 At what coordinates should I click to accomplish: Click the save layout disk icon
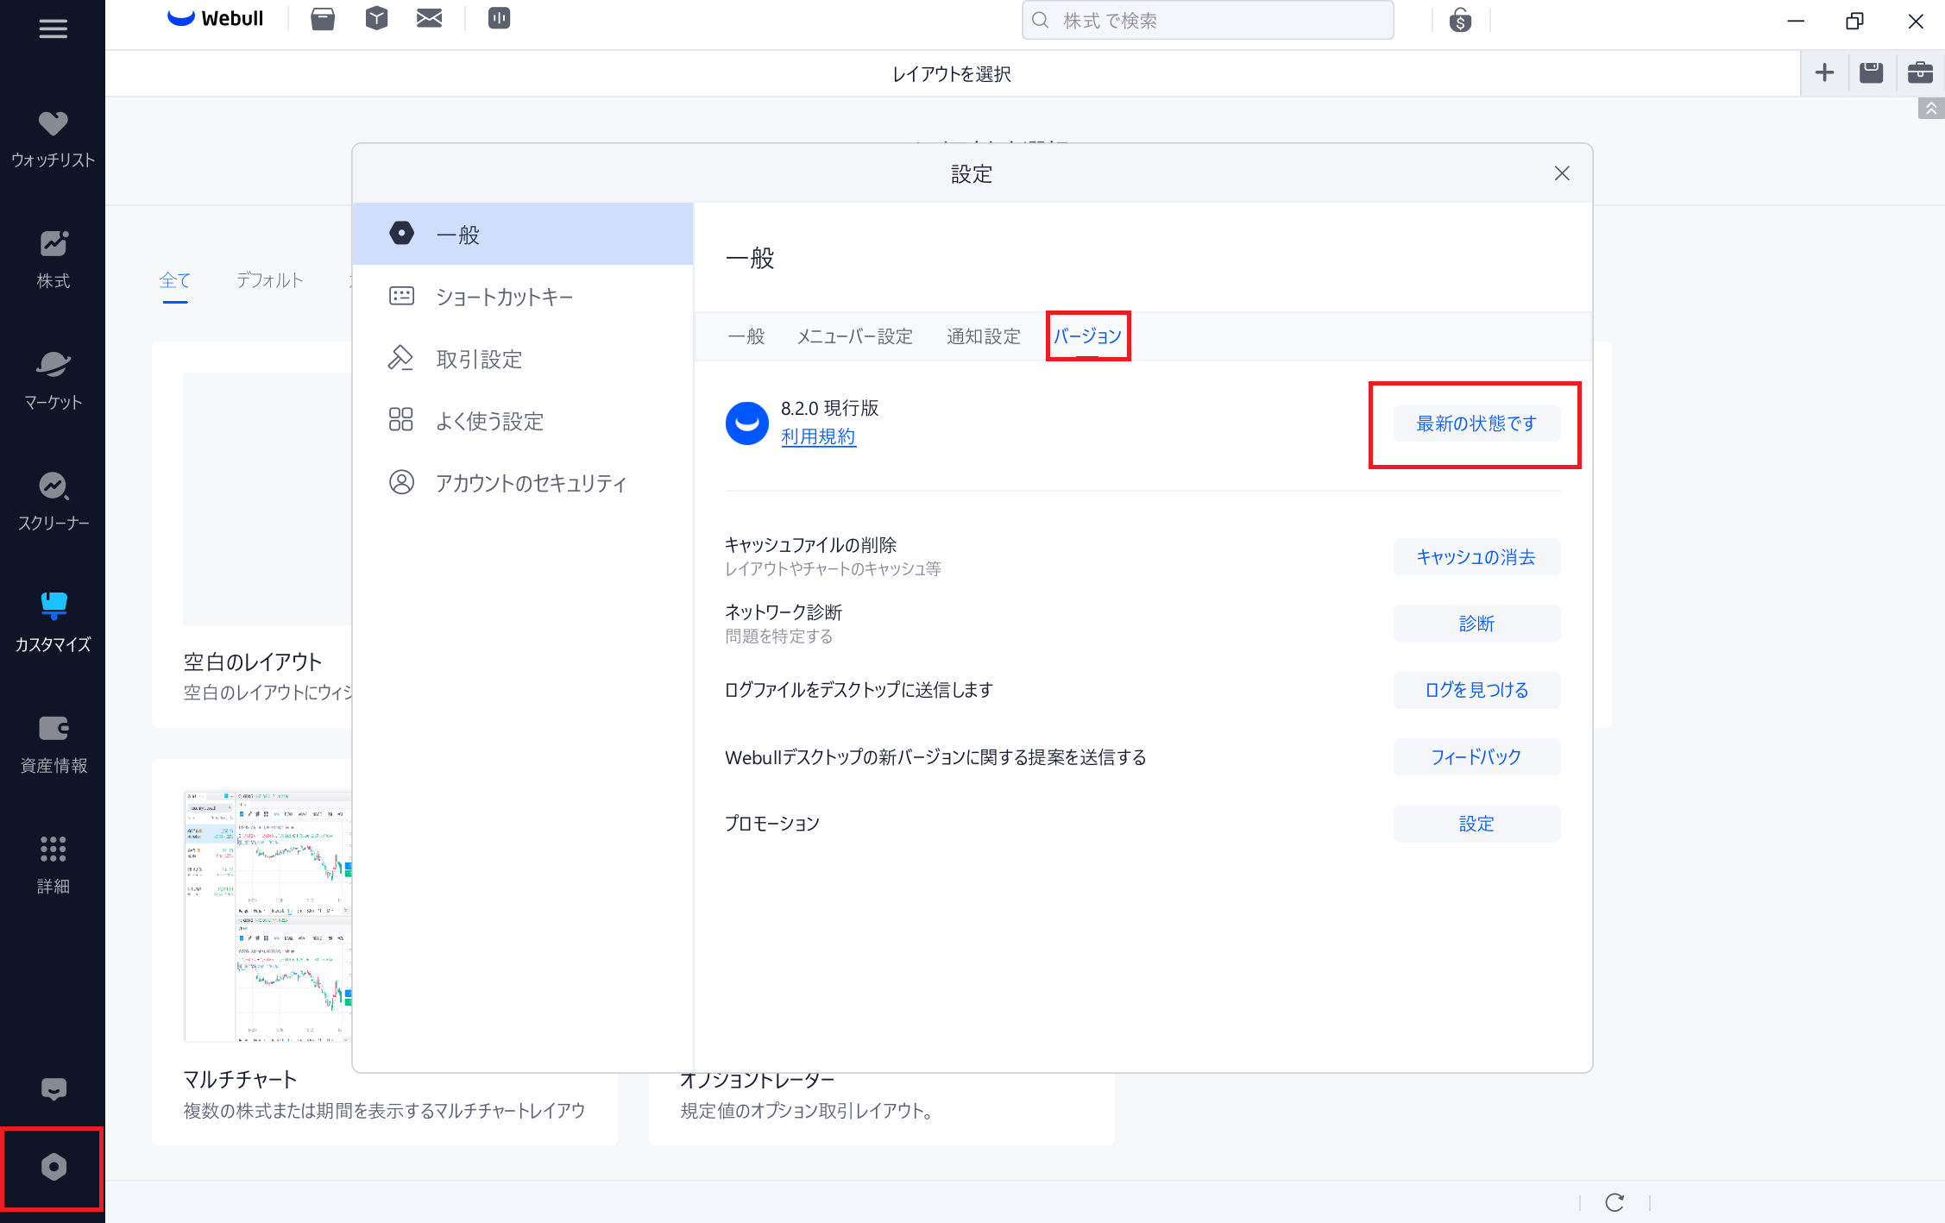(1872, 72)
